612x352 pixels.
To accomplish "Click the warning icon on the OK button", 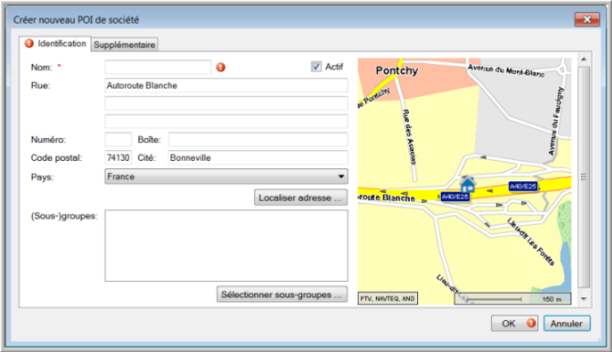I will coord(531,323).
